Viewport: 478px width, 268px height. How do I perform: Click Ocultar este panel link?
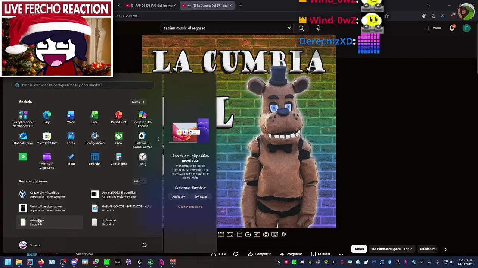point(190,207)
